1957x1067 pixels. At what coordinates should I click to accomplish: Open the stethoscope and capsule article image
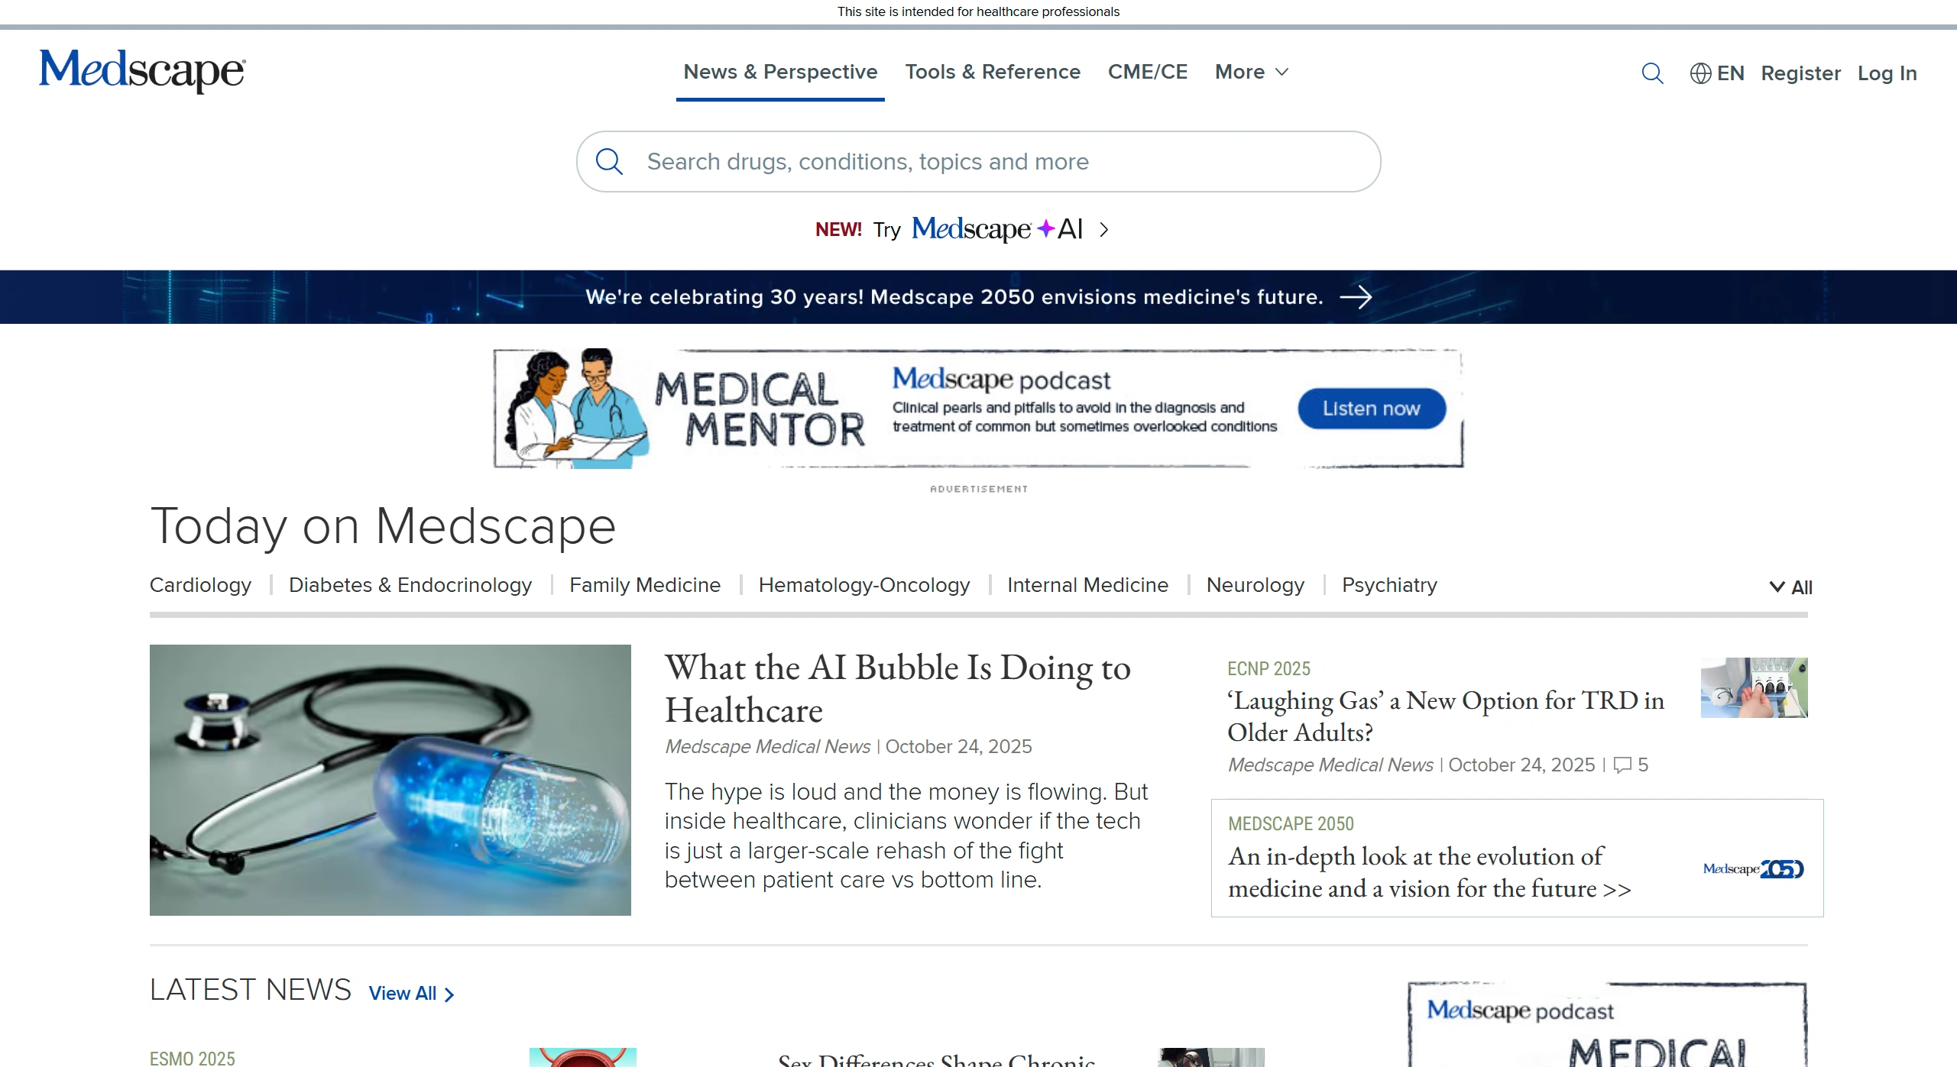[390, 780]
